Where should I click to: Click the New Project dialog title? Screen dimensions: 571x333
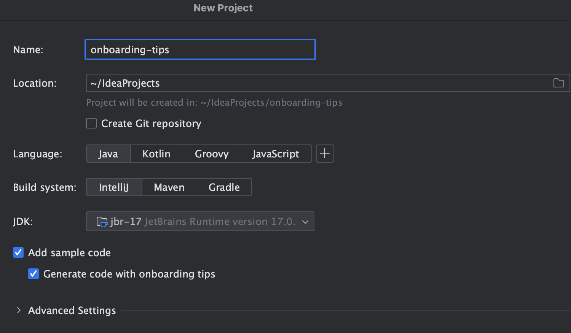(223, 8)
